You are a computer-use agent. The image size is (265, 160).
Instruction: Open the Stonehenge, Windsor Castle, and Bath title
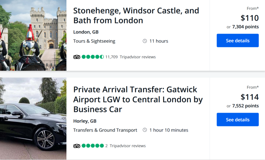[136, 15]
